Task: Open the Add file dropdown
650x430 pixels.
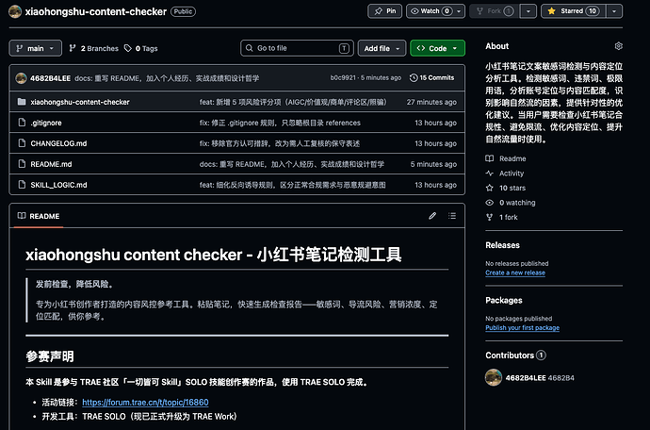Action: (382, 48)
